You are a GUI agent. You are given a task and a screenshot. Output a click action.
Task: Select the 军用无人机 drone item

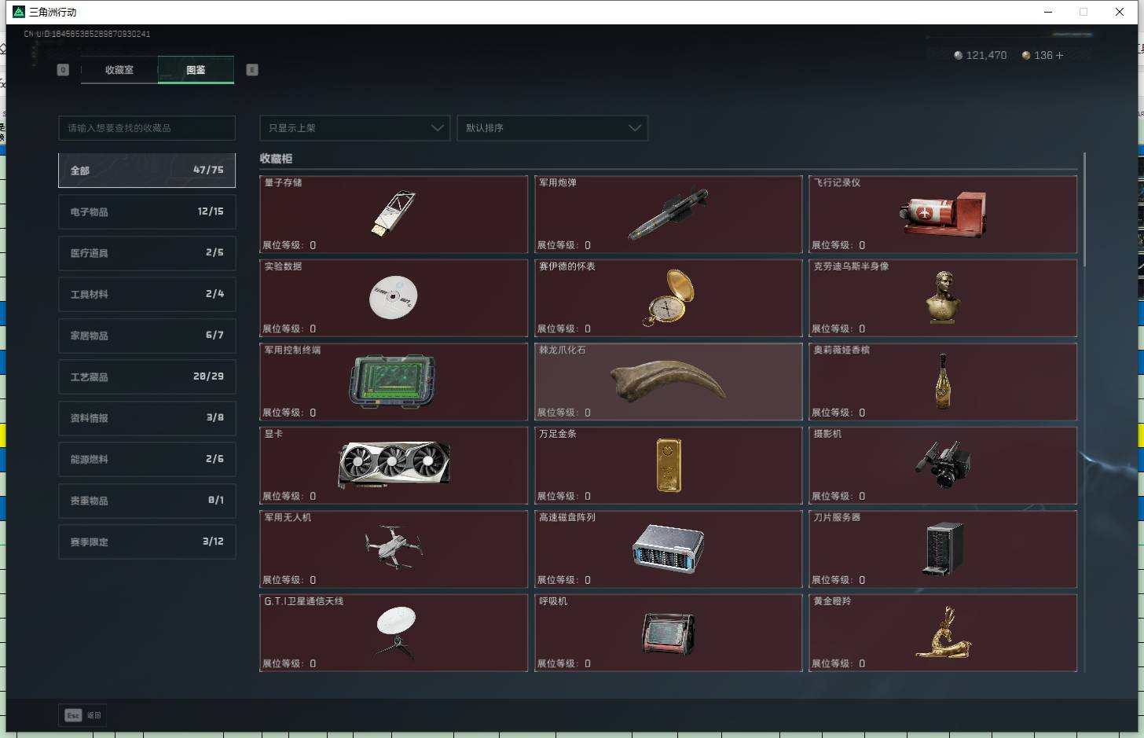pos(394,549)
